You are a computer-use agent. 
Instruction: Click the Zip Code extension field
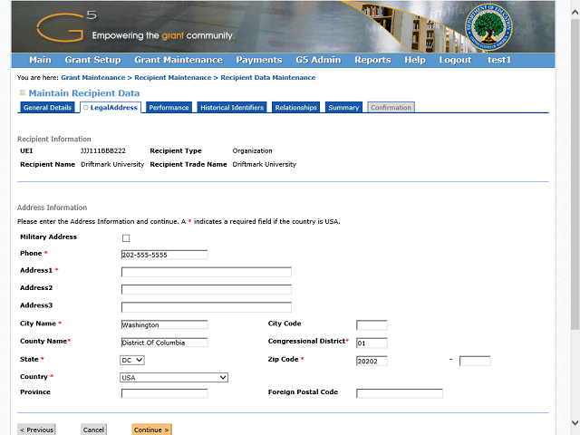475,361
